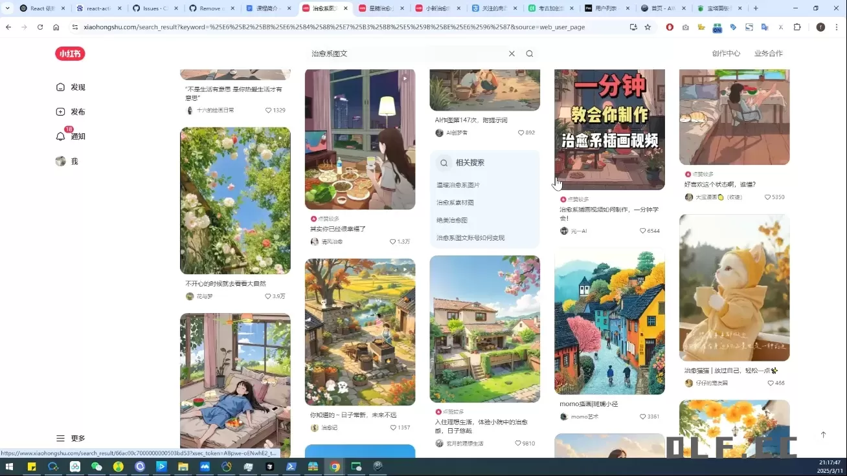The height and width of the screenshot is (476, 847).
Task: Open the 更多 hamburger icon at bottom left
Action: (x=60, y=438)
